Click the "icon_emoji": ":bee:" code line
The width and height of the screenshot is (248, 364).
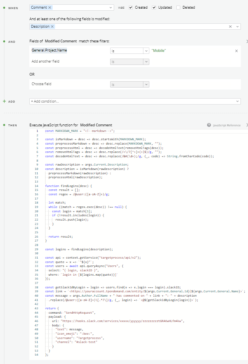[74, 334]
